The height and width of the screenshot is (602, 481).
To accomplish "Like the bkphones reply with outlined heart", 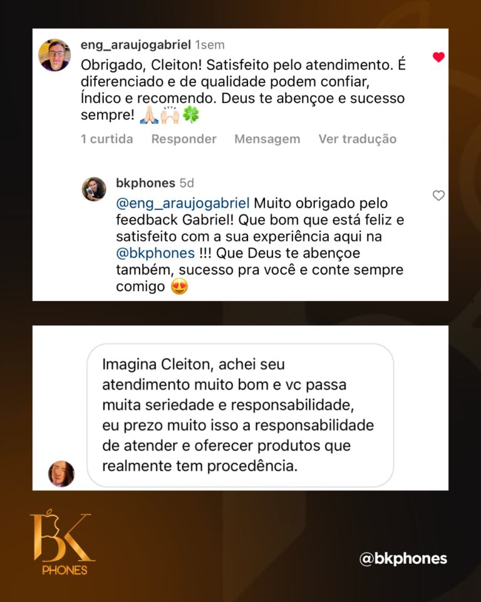I will [438, 196].
